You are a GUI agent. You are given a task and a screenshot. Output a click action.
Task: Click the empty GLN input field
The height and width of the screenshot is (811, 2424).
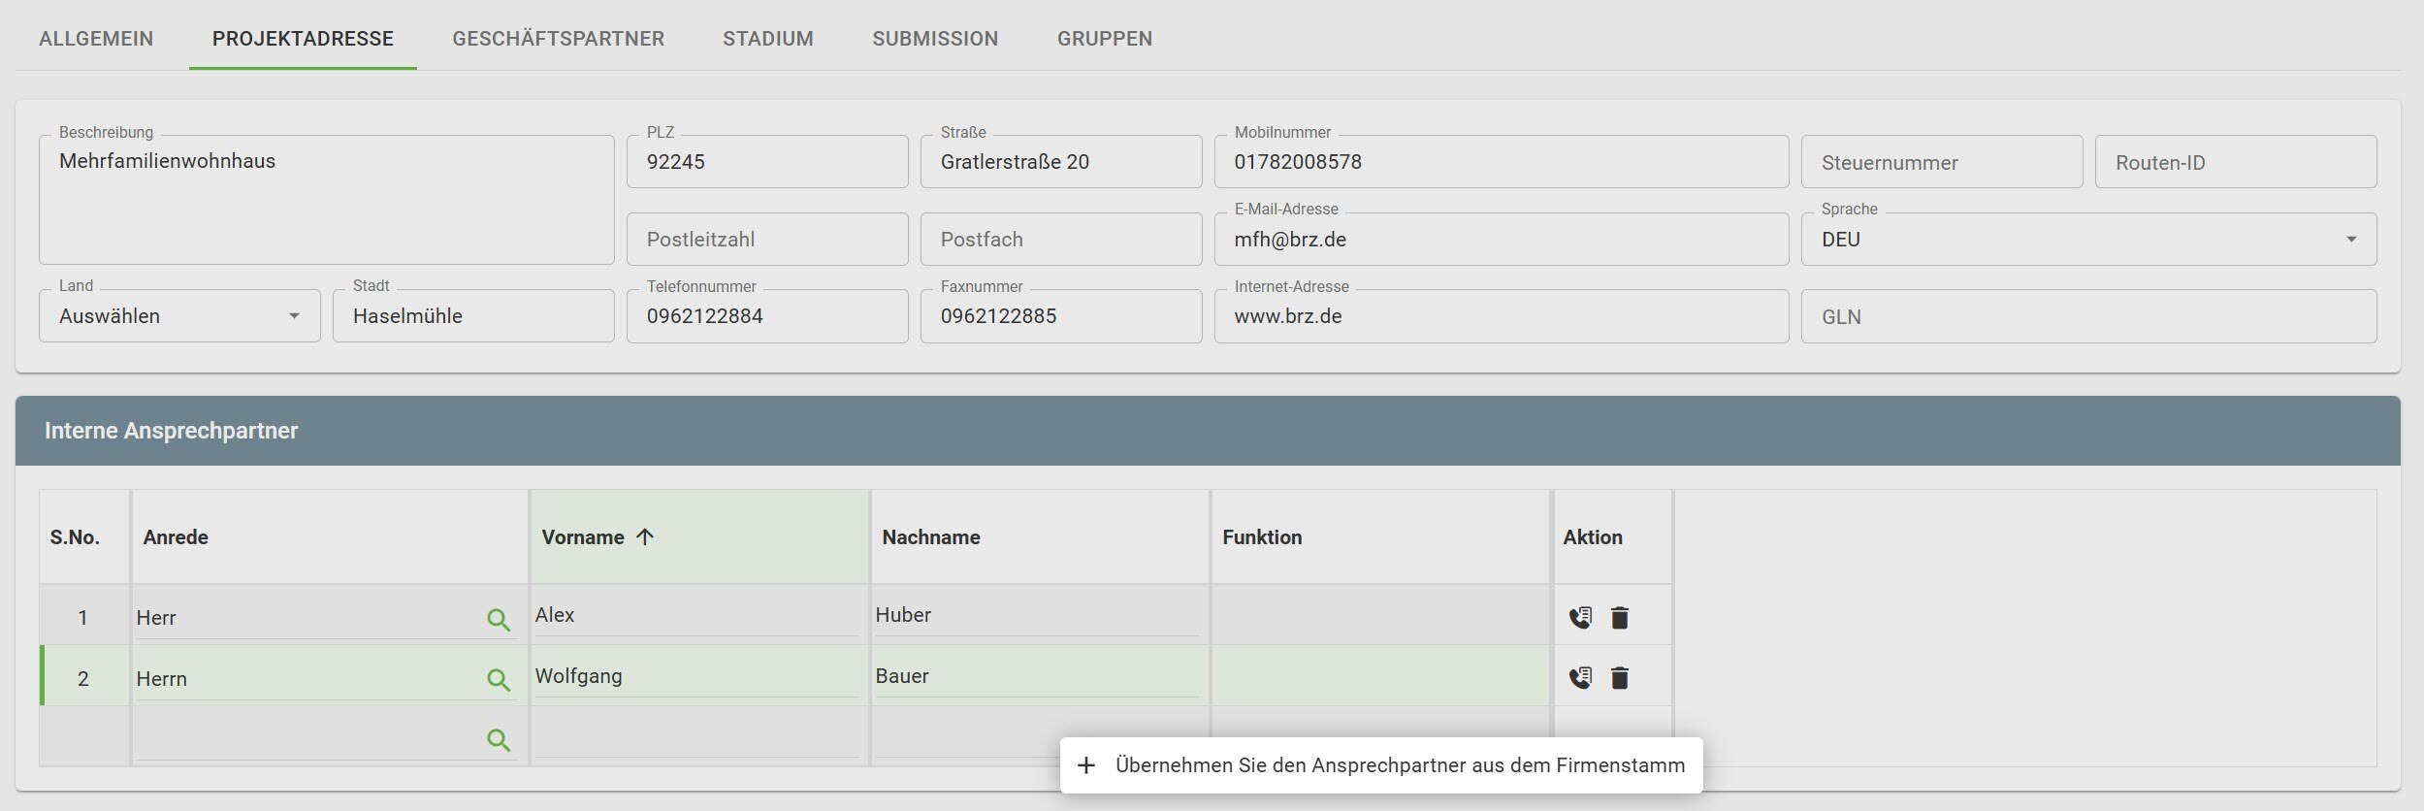point(2087,316)
